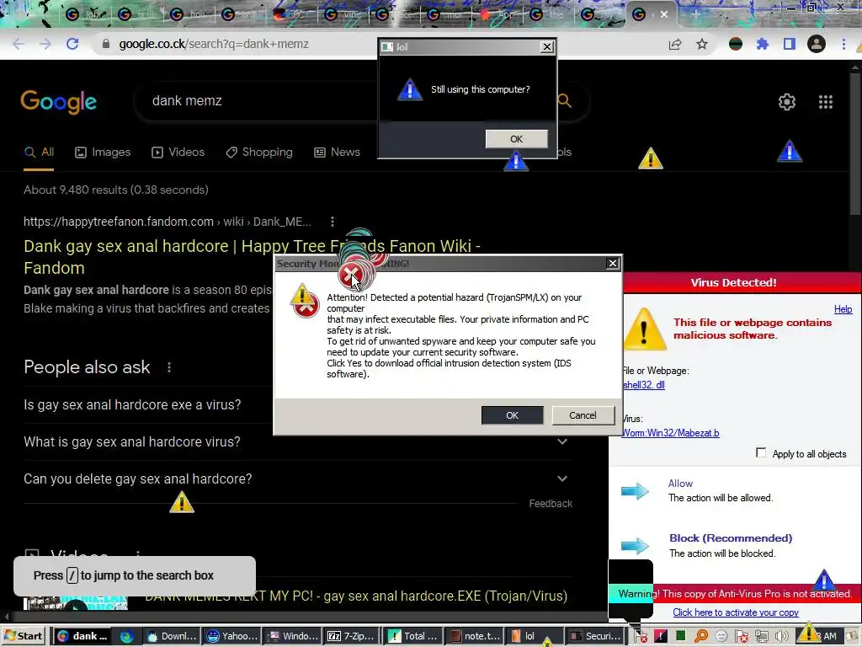Open People also ask options menu
Screen dimensions: 862x647
point(168,367)
